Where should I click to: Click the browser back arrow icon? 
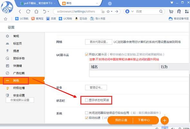pyautogui.click(x=20, y=12)
